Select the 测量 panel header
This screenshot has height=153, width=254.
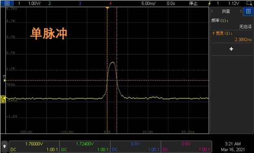click(x=226, y=11)
